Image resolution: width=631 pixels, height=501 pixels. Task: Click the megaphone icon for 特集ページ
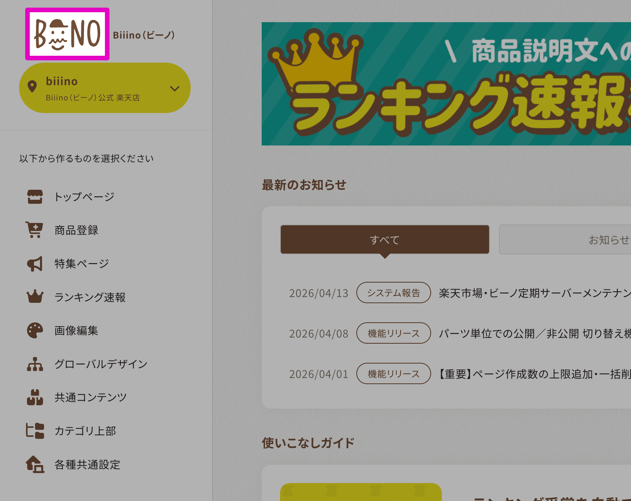[x=35, y=263]
